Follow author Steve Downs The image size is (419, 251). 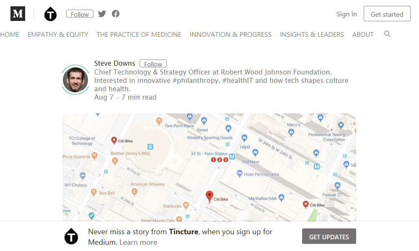(153, 64)
